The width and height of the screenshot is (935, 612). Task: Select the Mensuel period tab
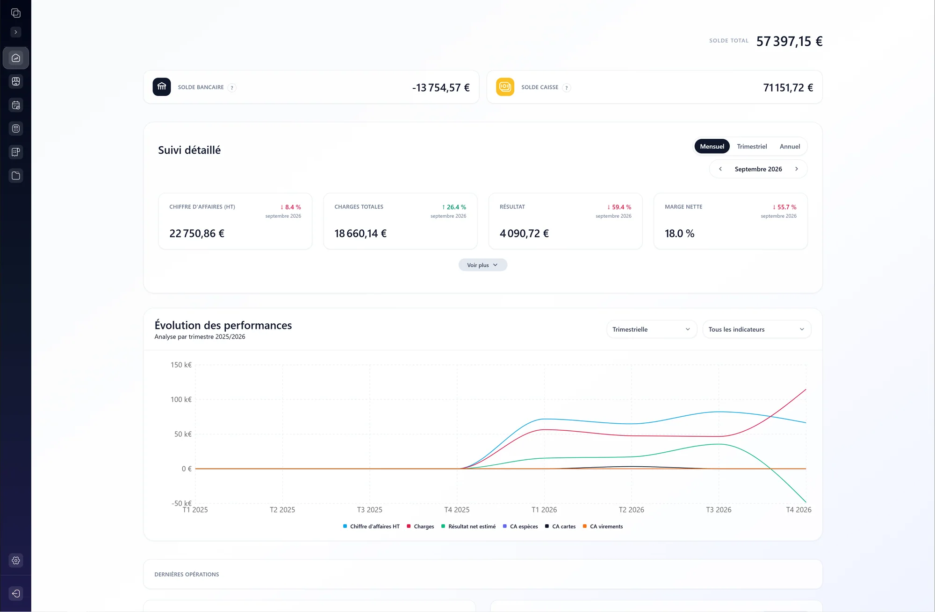click(712, 146)
